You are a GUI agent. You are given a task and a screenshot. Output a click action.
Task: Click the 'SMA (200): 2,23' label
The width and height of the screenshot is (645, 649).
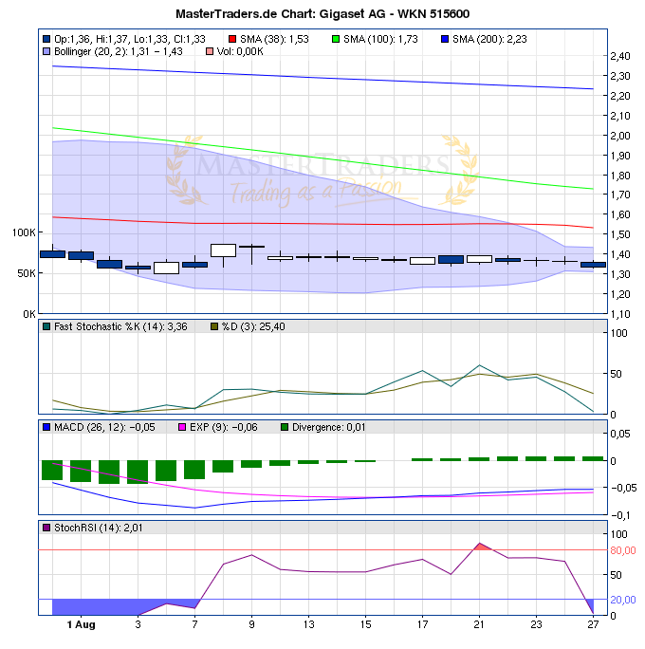pos(489,39)
